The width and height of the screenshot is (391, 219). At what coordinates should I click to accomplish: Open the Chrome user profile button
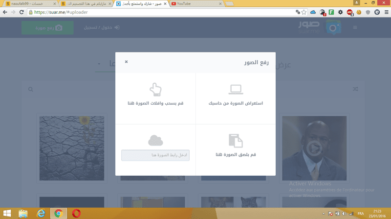click(357, 3)
